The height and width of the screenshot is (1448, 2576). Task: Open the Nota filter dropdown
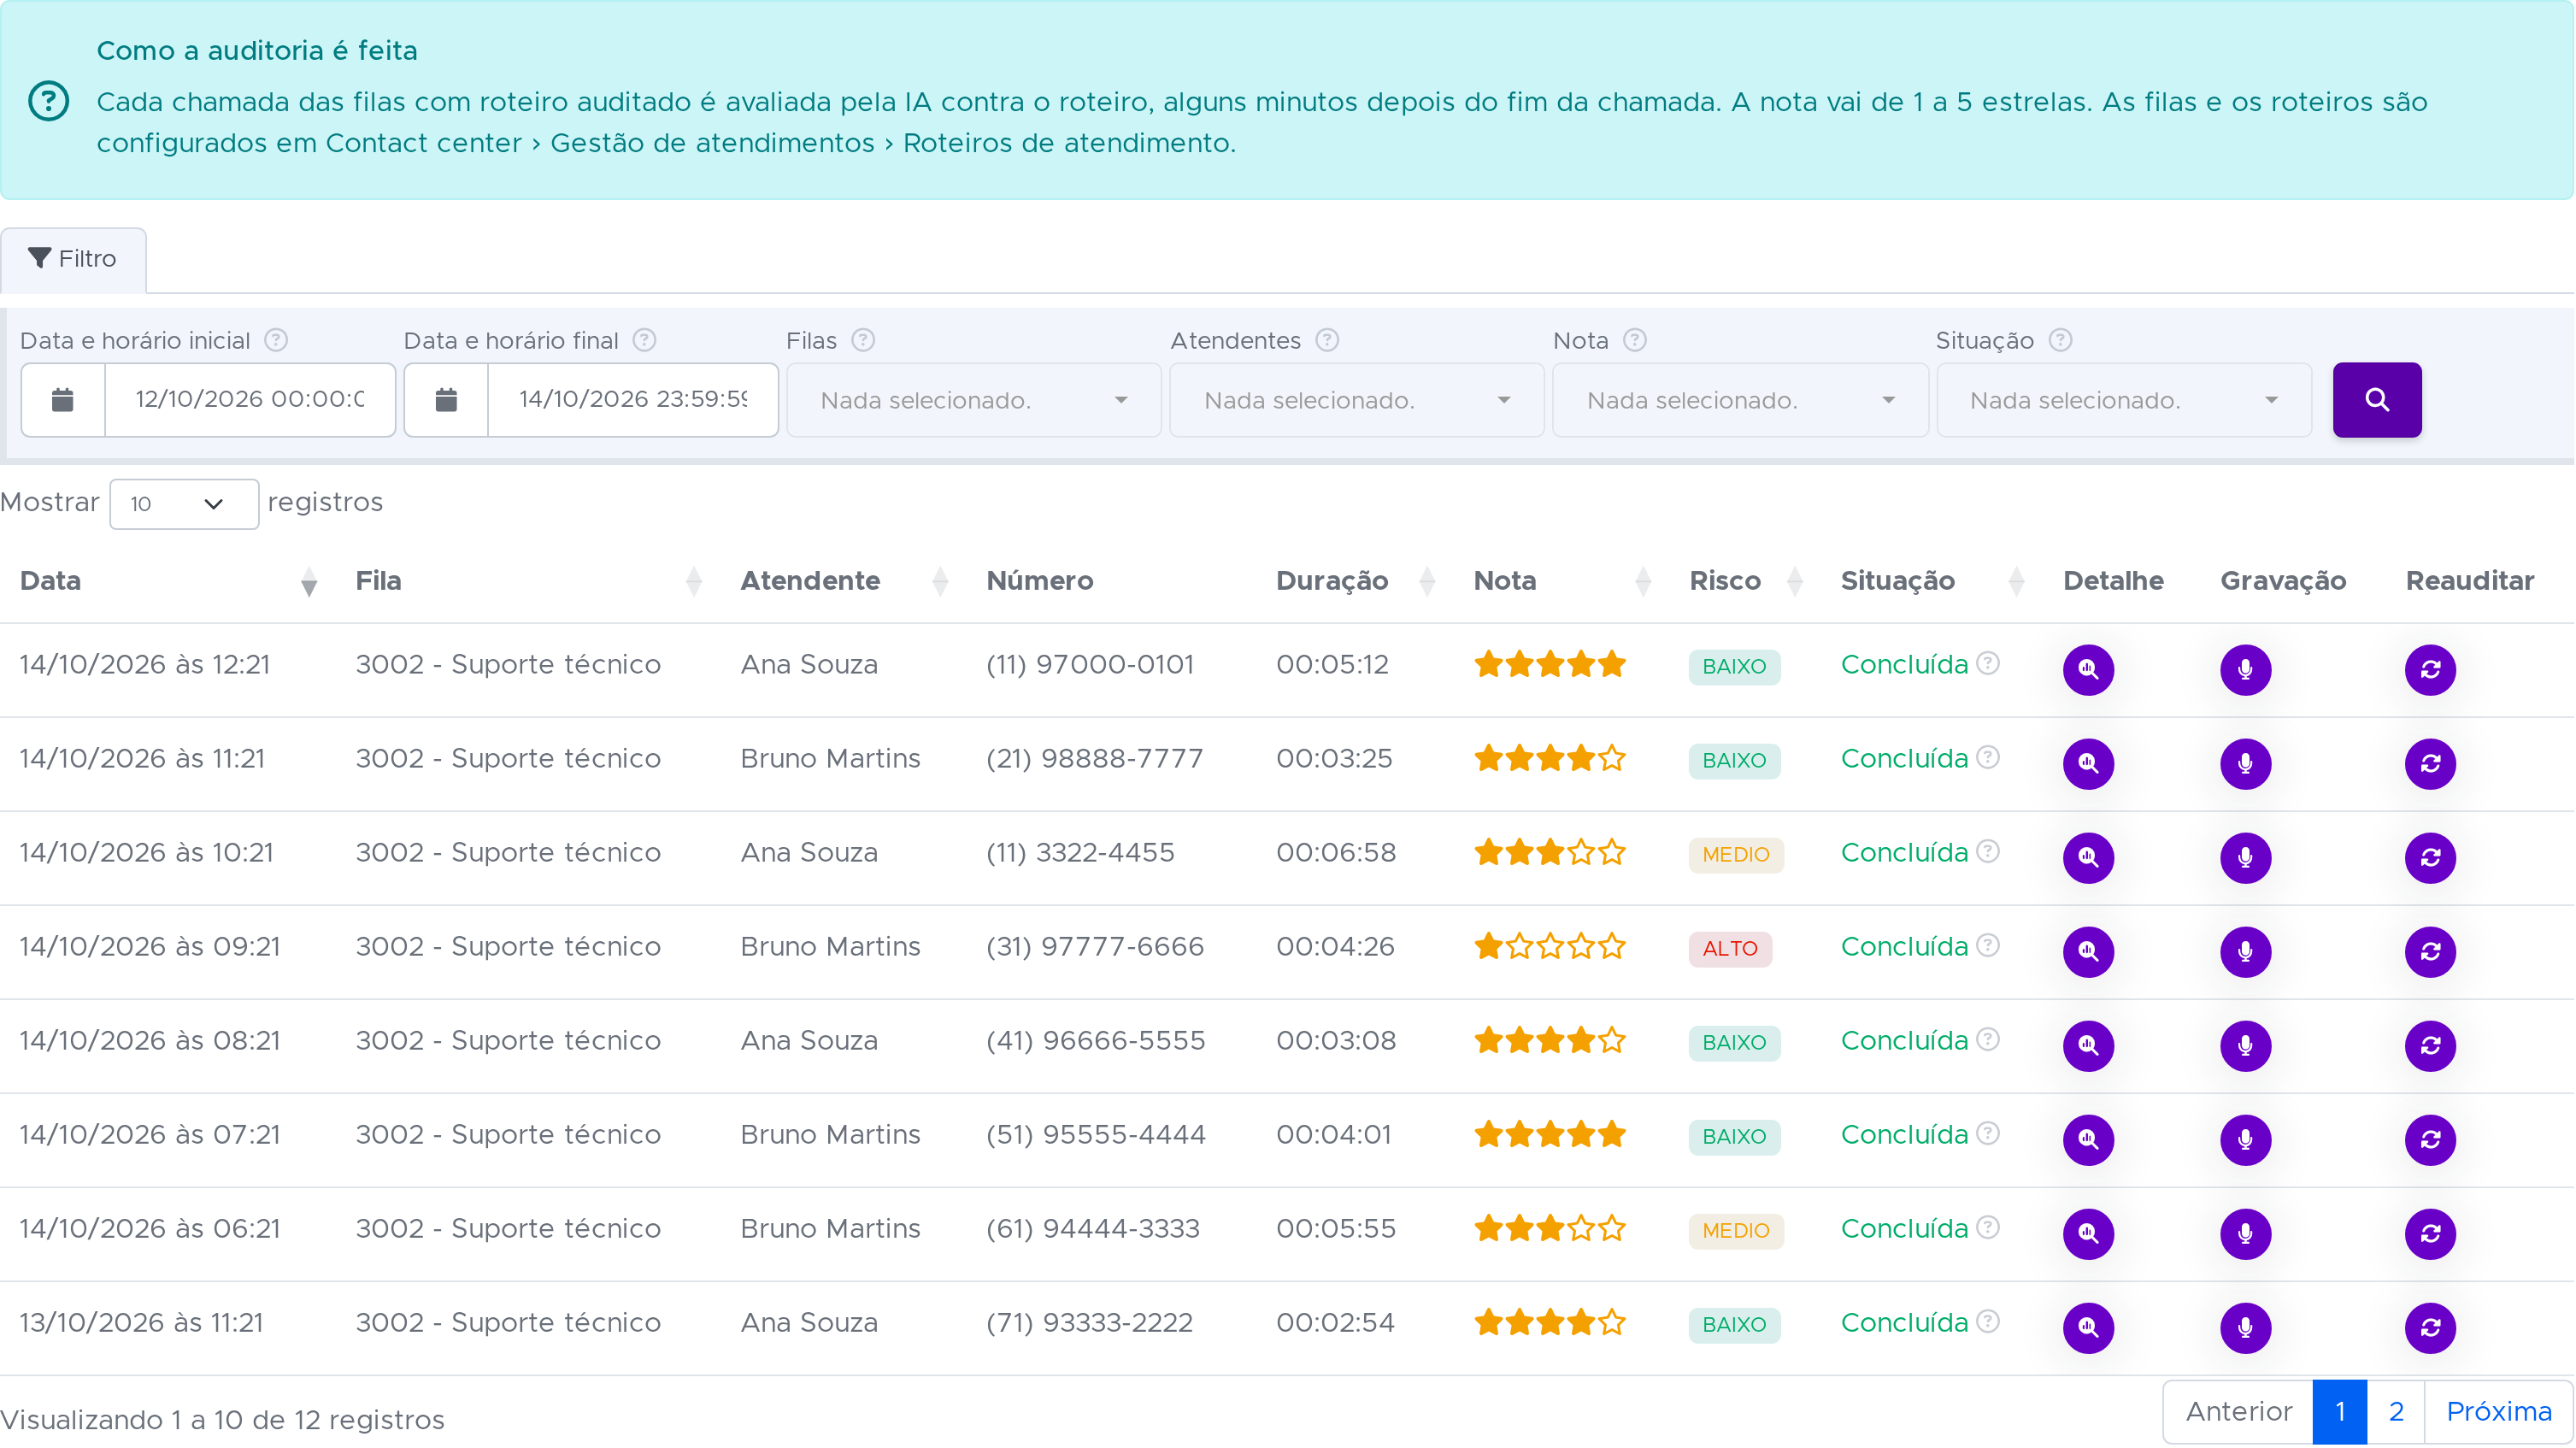click(1740, 400)
